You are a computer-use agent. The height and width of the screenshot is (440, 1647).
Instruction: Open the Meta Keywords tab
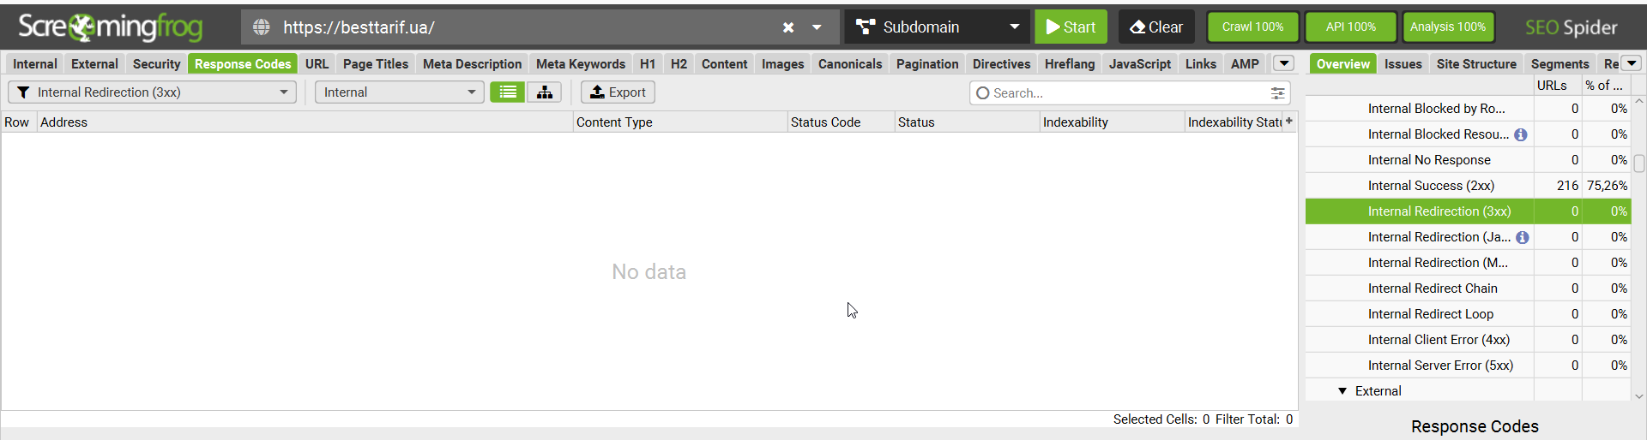[x=581, y=63]
